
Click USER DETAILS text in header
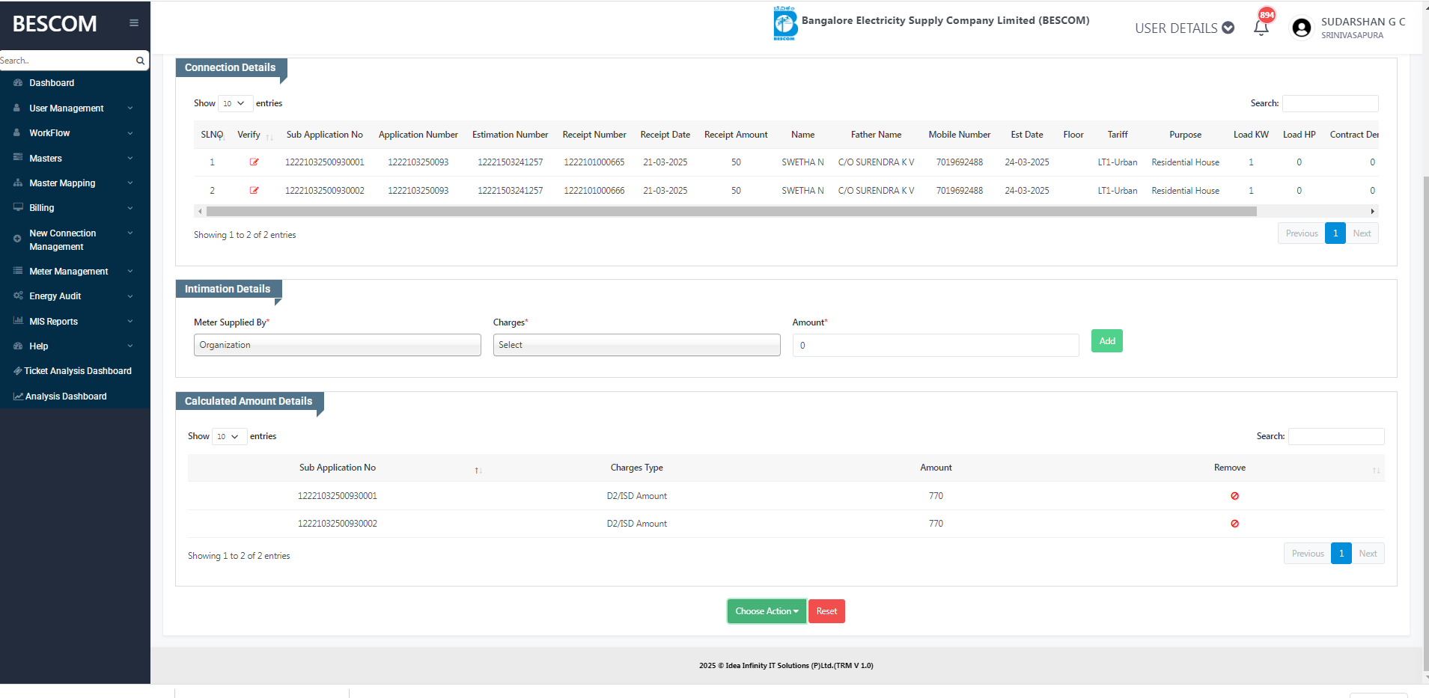click(x=1176, y=28)
